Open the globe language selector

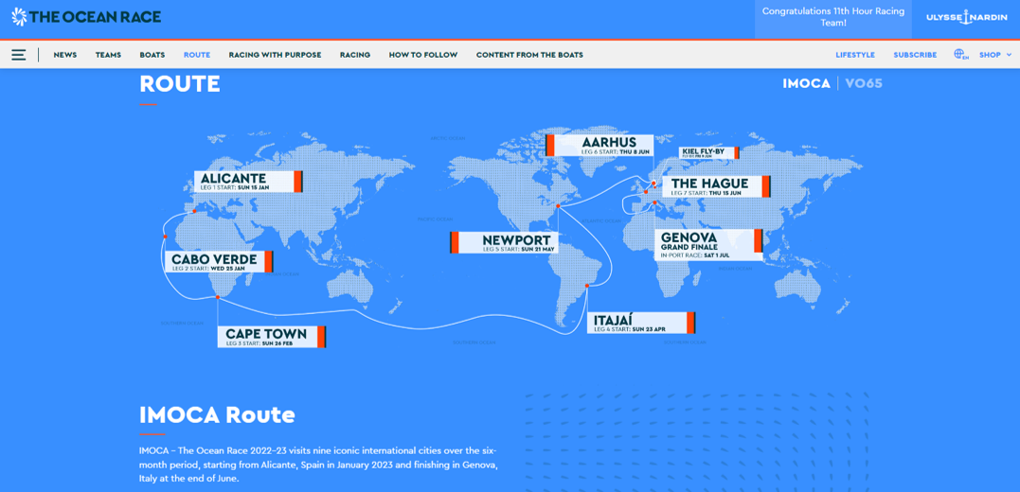click(960, 55)
